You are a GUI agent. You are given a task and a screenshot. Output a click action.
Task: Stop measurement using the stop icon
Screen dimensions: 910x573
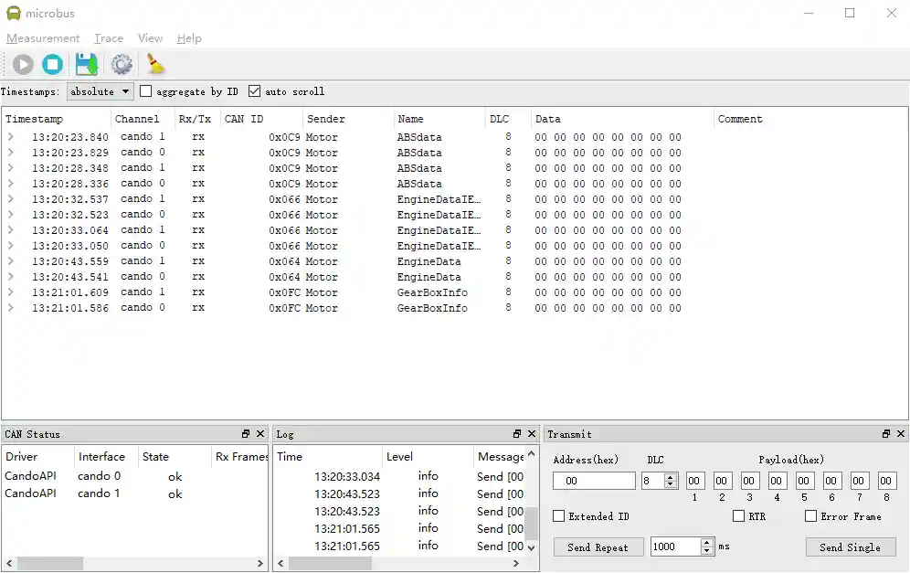pyautogui.click(x=53, y=64)
